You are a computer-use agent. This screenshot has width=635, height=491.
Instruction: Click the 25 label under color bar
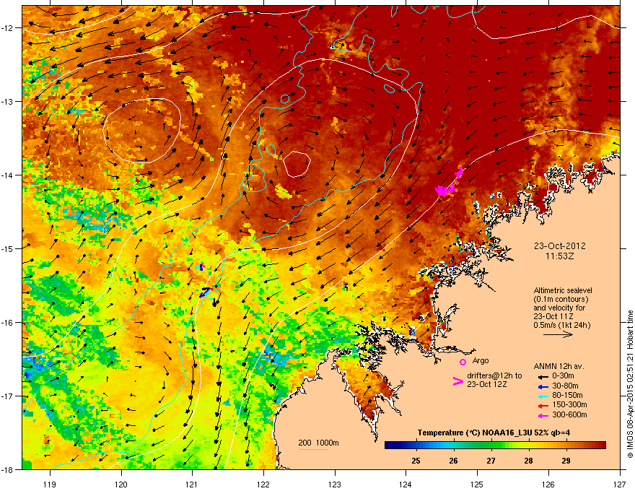tap(416, 461)
